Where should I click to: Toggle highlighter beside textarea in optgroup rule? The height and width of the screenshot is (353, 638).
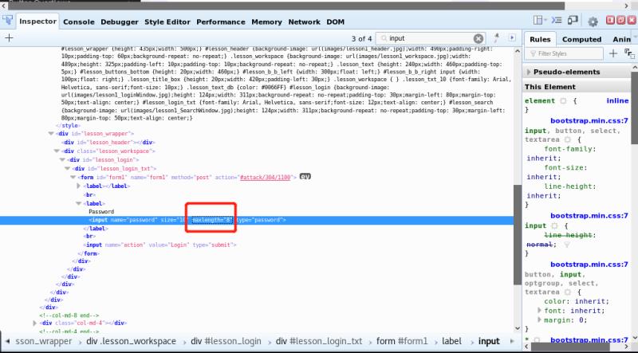point(568,292)
